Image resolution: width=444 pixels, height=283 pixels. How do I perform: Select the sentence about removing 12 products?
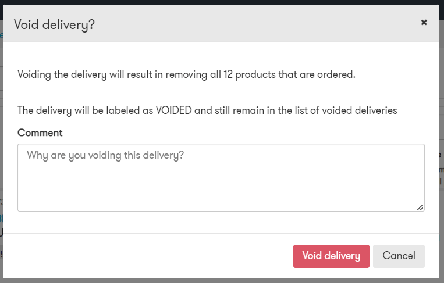tap(186, 74)
